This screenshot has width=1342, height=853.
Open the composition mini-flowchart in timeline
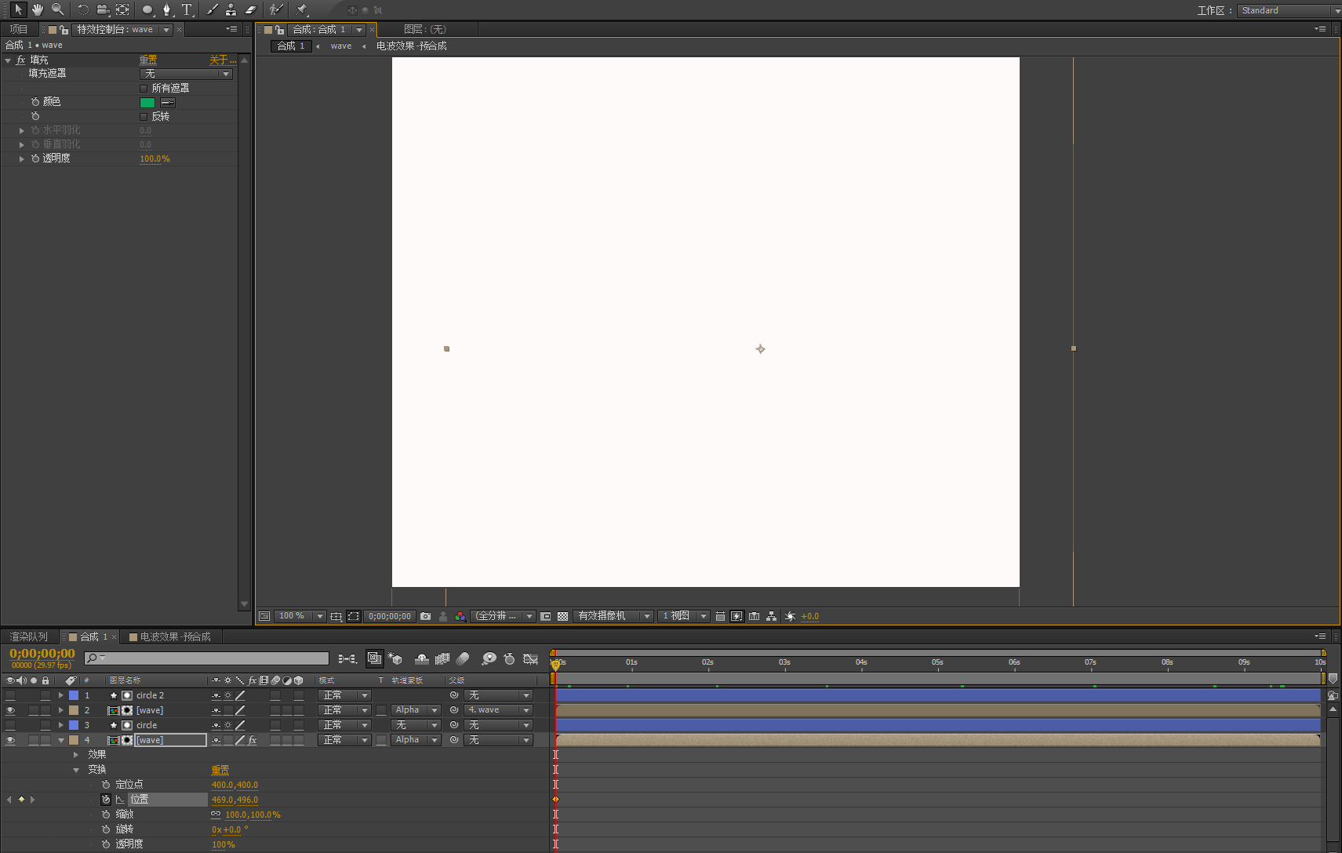coord(347,659)
